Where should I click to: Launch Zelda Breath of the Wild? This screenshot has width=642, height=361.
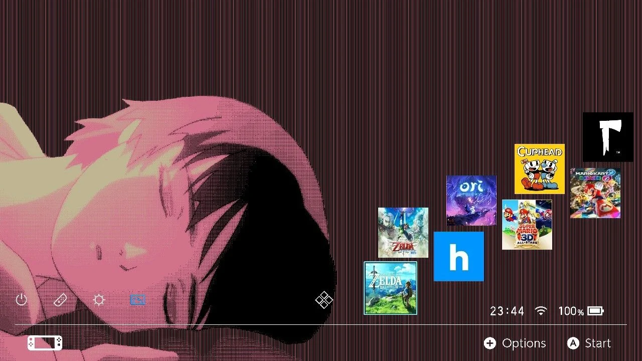[x=390, y=288]
